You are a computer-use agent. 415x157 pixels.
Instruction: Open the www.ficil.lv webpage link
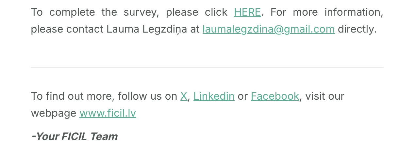(x=108, y=113)
